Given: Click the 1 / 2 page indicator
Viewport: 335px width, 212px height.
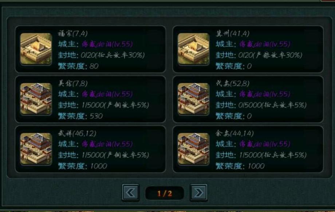Looking at the screenshot, I should pyautogui.click(x=165, y=193).
